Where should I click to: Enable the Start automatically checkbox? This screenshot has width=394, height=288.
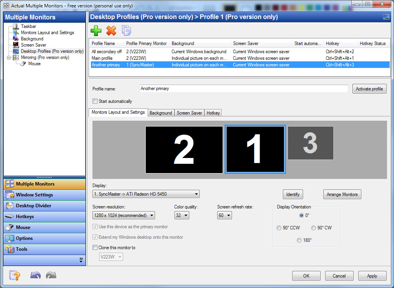[x=95, y=101]
